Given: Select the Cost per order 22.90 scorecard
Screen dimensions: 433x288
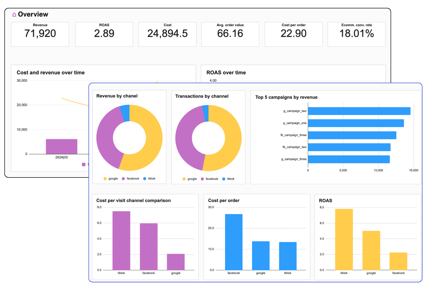Looking at the screenshot, I should (293, 34).
